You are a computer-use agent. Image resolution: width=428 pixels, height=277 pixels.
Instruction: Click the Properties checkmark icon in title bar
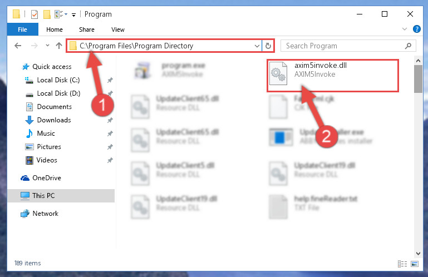35,14
